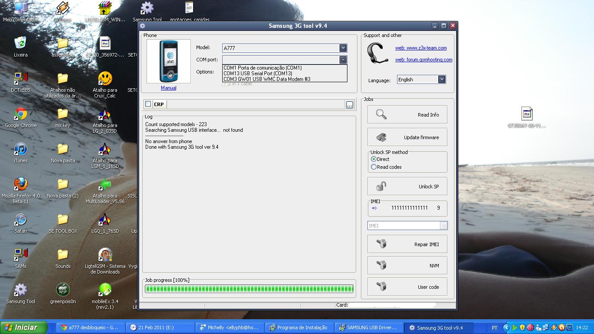Toggle the CRP checkbox

coord(148,104)
